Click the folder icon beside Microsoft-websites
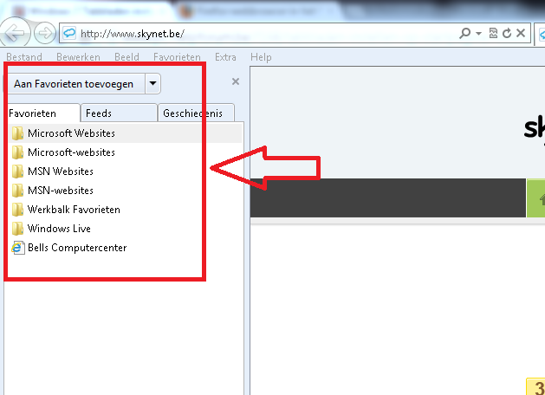The height and width of the screenshot is (395, 545). tap(17, 152)
